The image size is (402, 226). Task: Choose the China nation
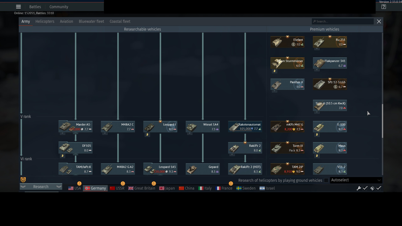(186, 188)
